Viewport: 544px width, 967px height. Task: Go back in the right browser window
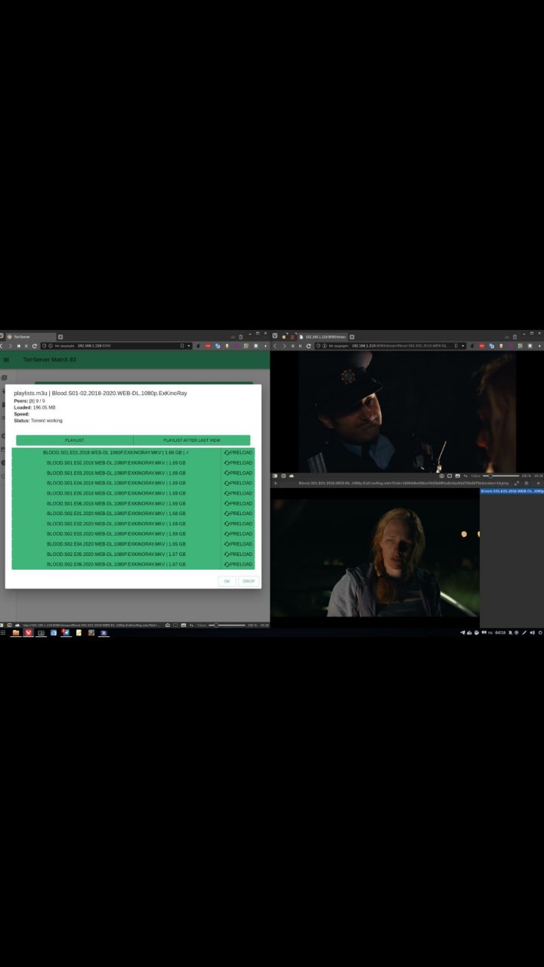point(276,346)
